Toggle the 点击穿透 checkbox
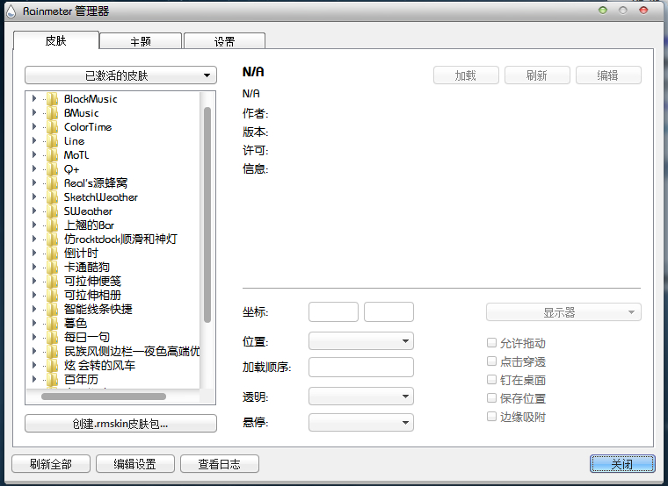The height and width of the screenshot is (486, 668). click(491, 361)
